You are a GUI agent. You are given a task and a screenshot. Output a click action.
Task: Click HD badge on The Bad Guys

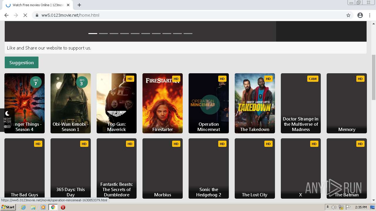38,144
